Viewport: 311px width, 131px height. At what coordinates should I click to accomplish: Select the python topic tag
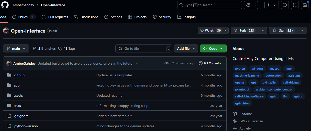point(240,69)
